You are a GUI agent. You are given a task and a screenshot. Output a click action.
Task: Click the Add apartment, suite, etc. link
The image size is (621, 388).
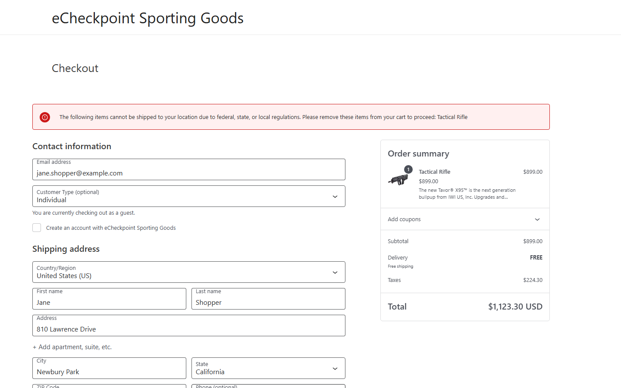tap(72, 347)
